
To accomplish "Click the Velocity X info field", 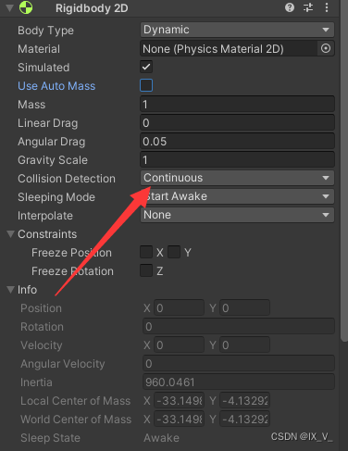I will pyautogui.click(x=179, y=345).
